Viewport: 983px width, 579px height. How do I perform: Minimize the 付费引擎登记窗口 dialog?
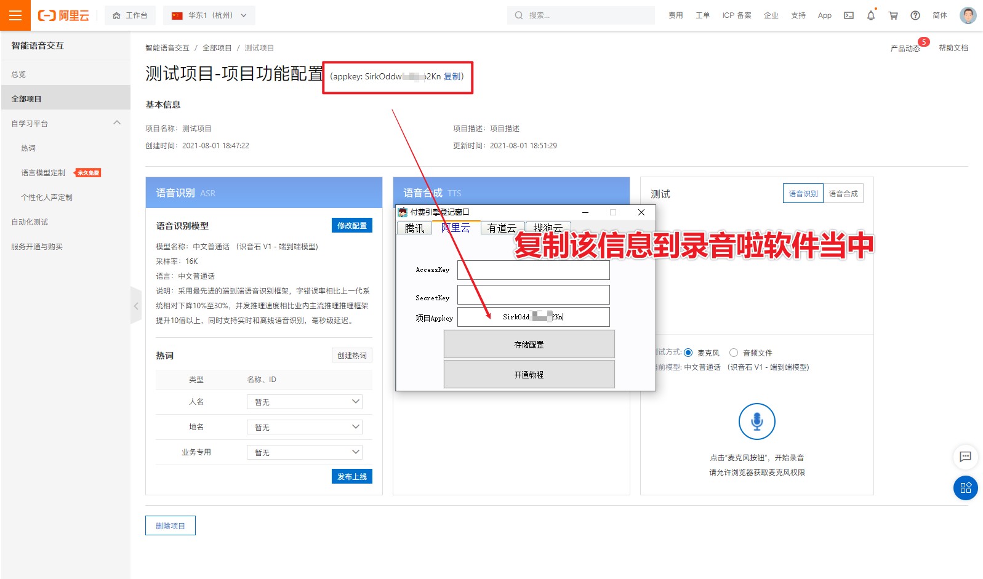point(585,212)
